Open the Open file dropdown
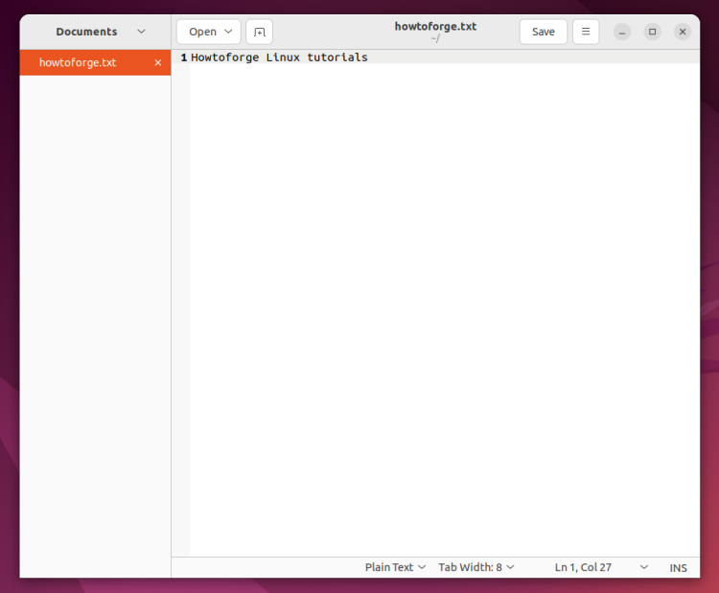The image size is (719, 593). tap(209, 32)
